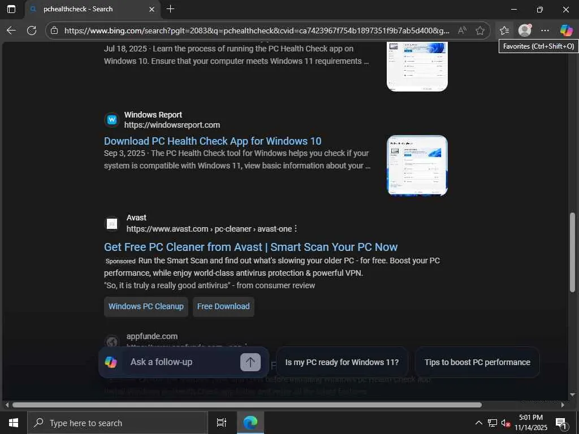
Task: Show hidden system tray icons
Action: click(478, 423)
